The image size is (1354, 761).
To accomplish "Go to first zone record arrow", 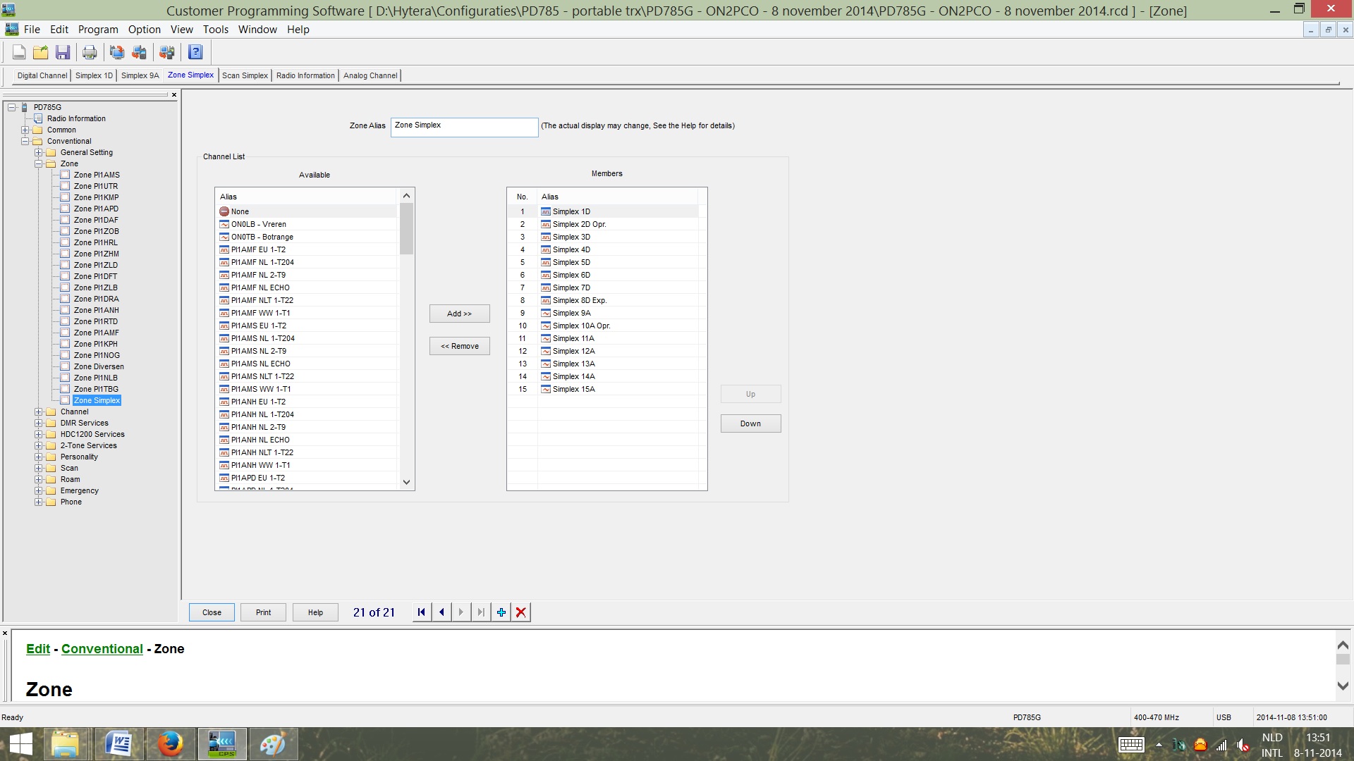I will pos(422,612).
